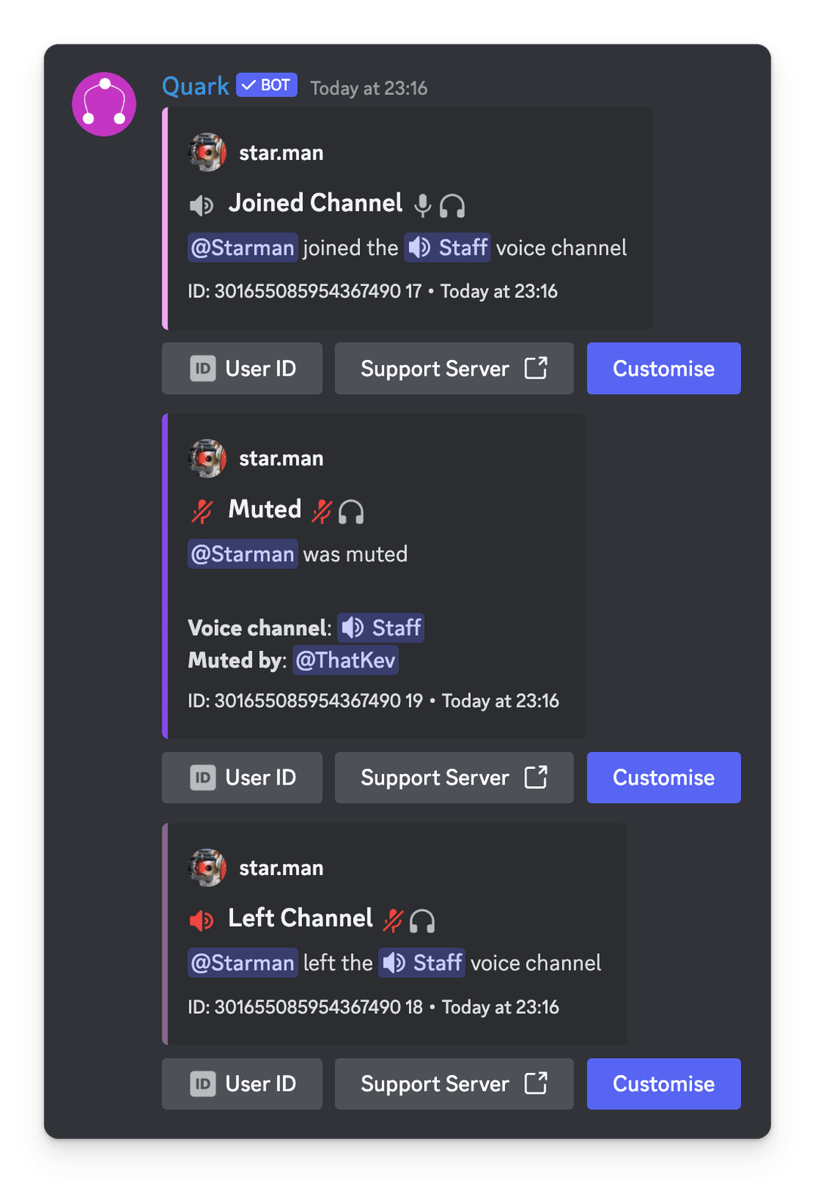This screenshot has height=1183, width=815.
Task: Click the speaker icon next to Joined Channel
Action: pos(201,204)
